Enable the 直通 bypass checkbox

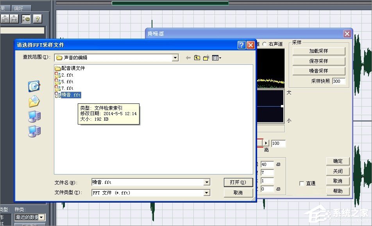[x=301, y=183]
